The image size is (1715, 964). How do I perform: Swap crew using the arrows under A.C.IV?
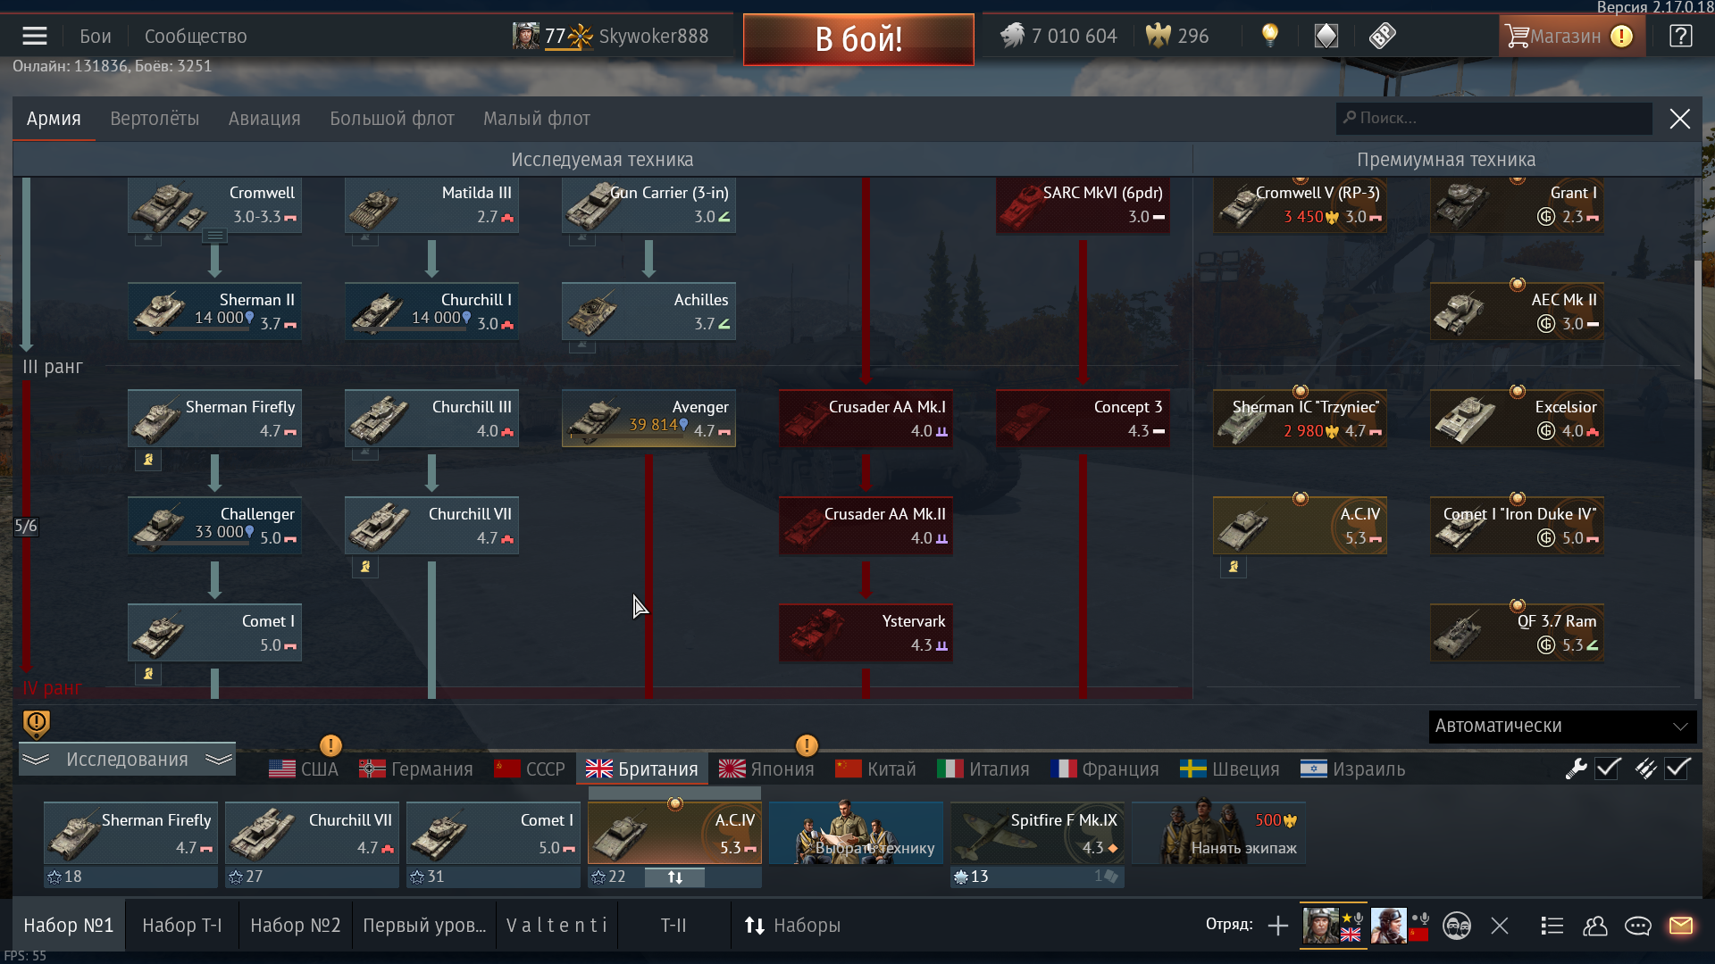(674, 877)
